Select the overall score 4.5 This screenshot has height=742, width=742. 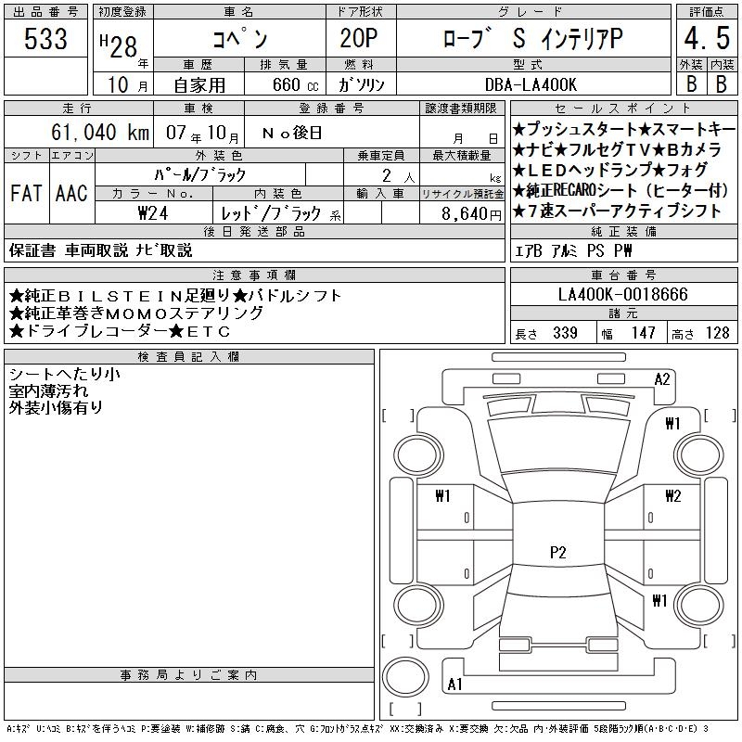coord(707,38)
